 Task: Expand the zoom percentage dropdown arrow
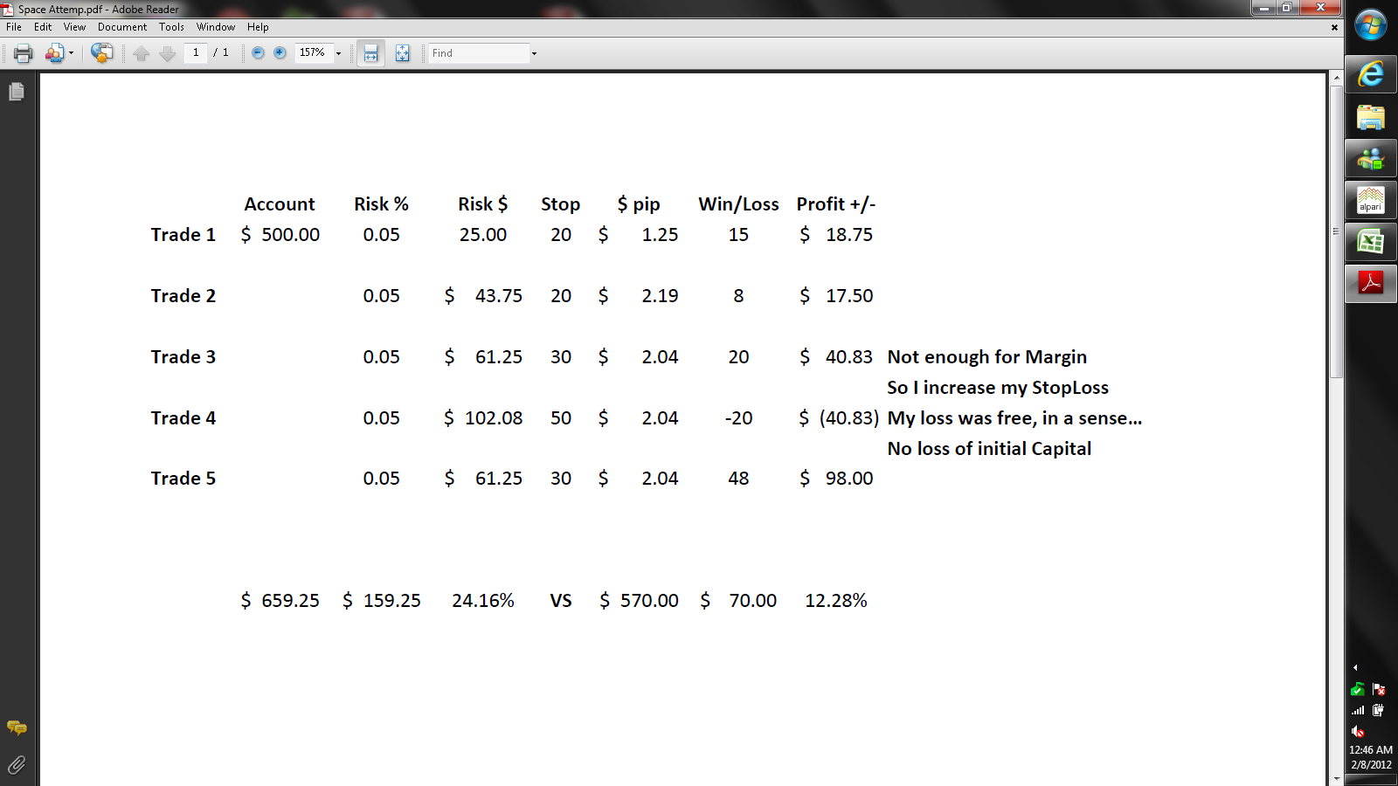pos(339,53)
